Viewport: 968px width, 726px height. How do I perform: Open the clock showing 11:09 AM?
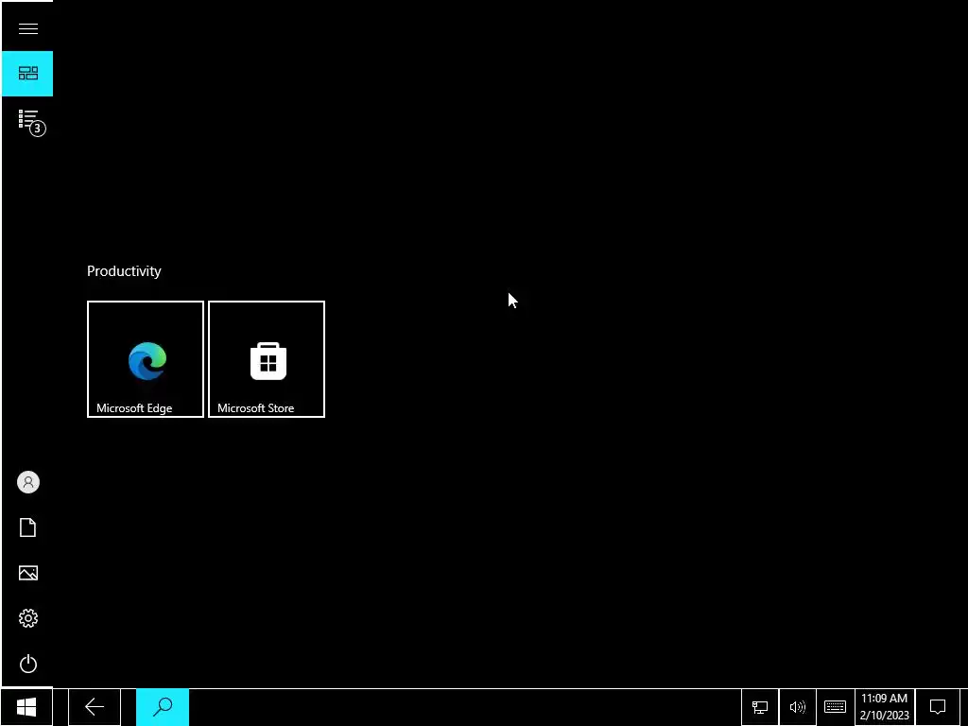(884, 707)
